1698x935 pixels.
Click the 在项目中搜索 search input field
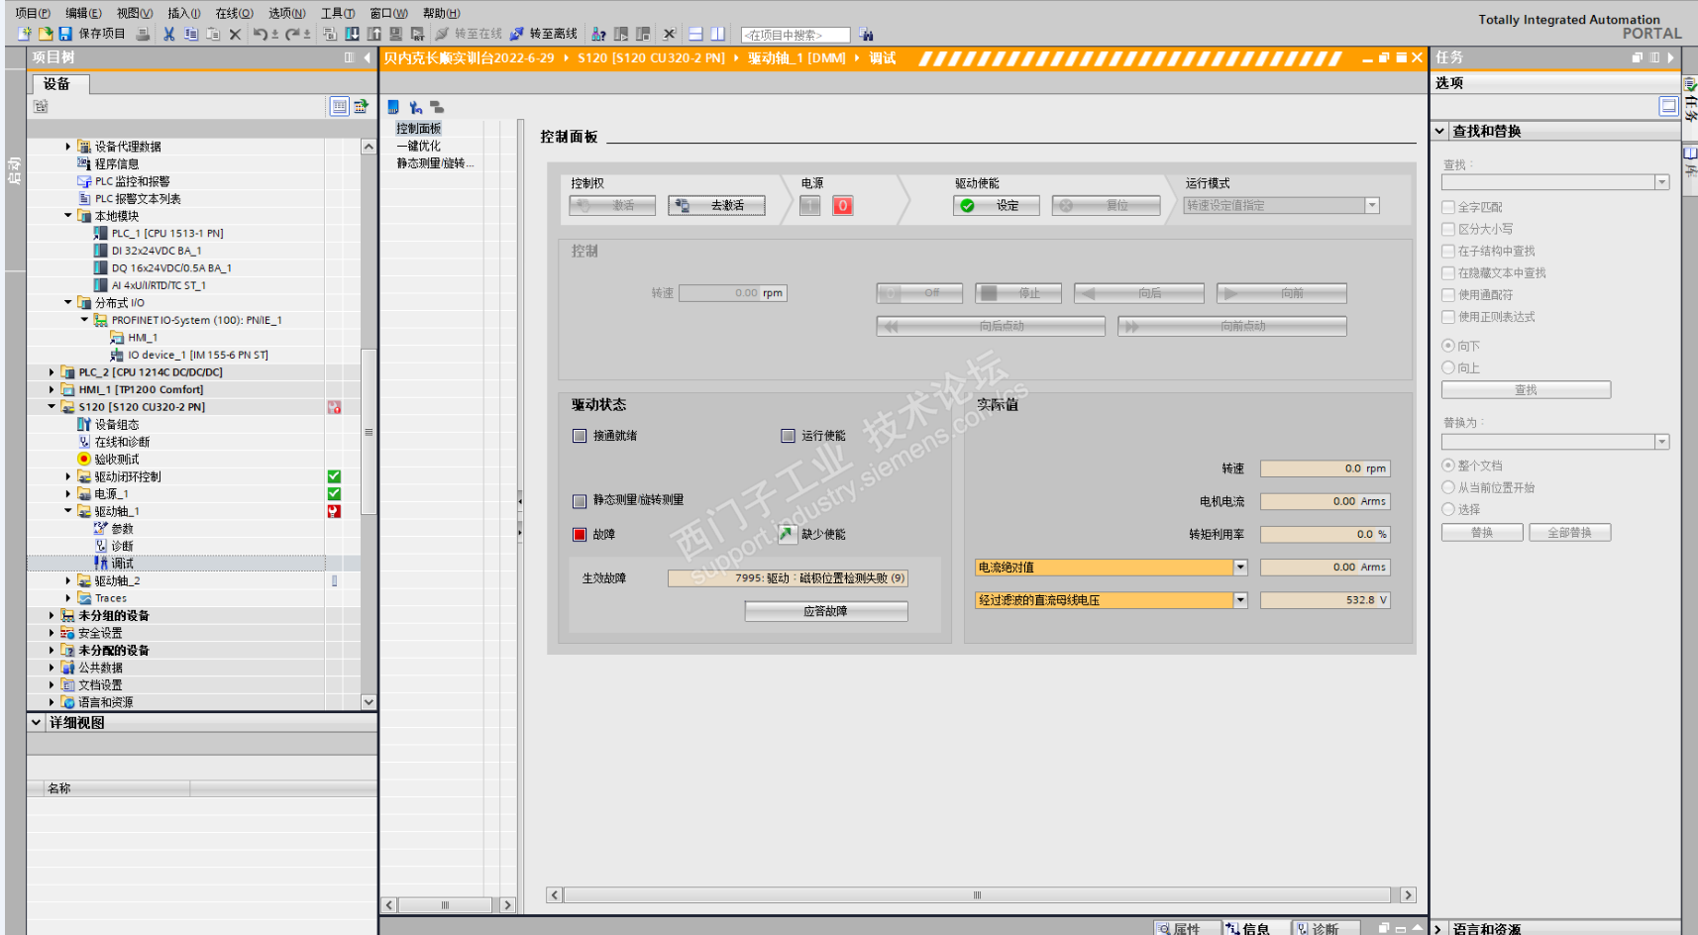(796, 35)
